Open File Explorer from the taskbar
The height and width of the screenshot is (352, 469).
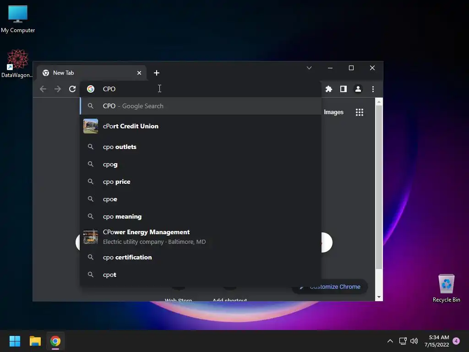pyautogui.click(x=35, y=341)
